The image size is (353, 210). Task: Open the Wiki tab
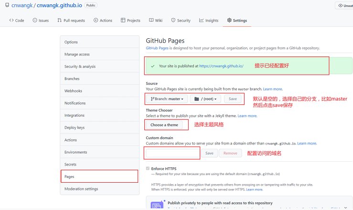156,20
